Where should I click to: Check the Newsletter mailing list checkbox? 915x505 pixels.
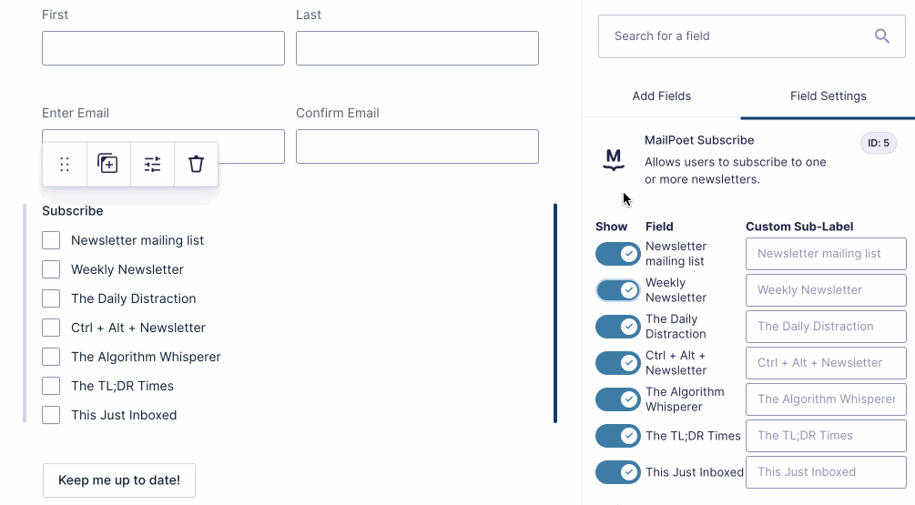[52, 240]
